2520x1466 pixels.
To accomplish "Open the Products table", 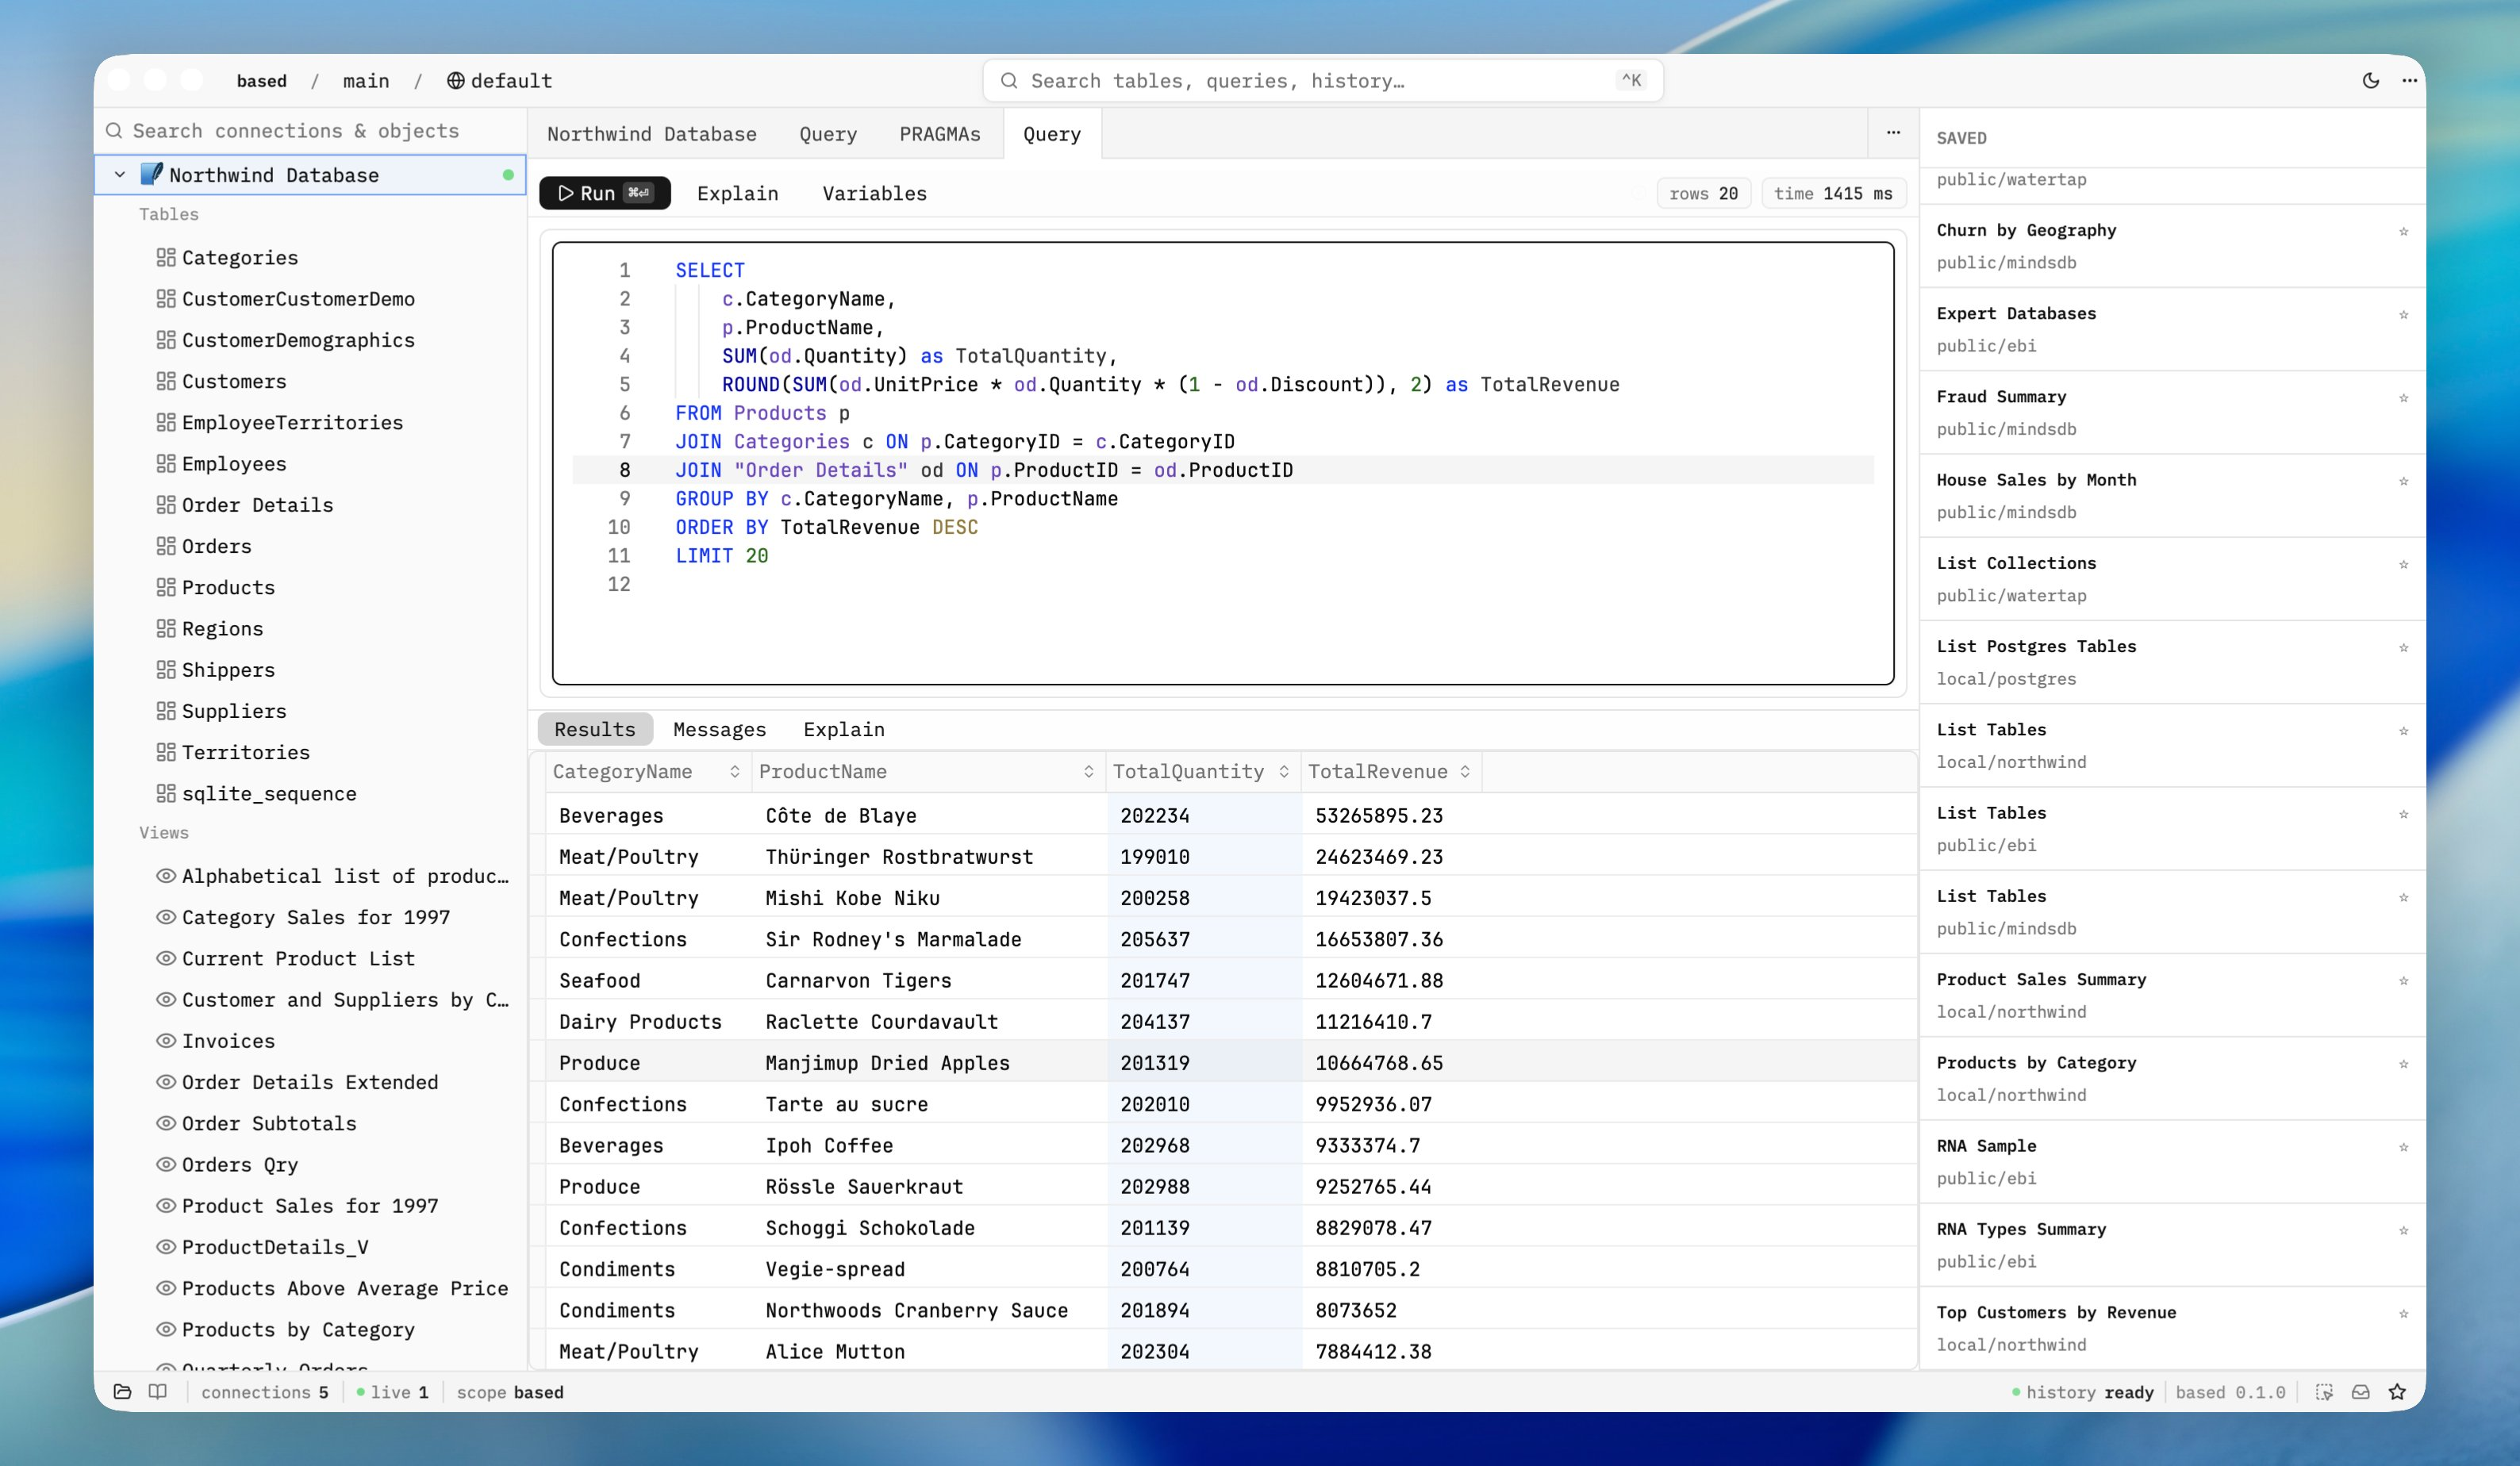I will (228, 587).
